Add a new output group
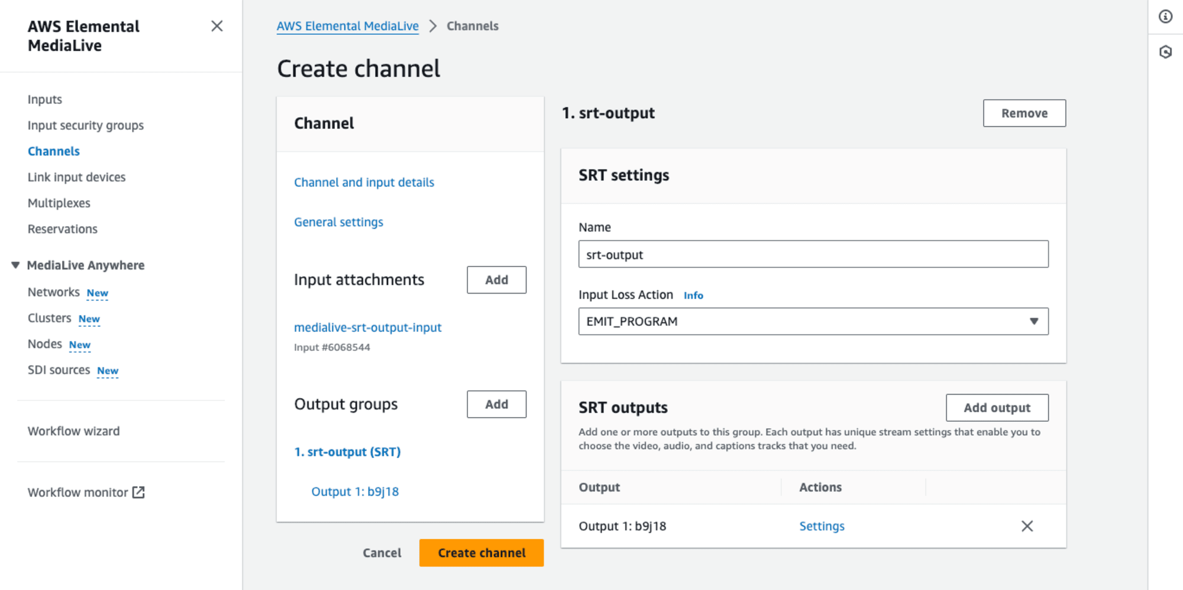Image resolution: width=1183 pixels, height=590 pixels. pyautogui.click(x=497, y=405)
